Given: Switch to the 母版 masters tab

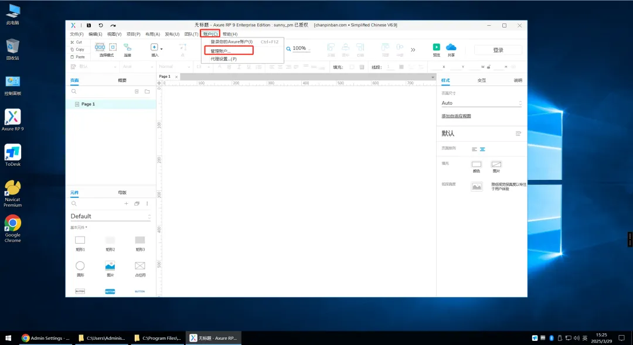Looking at the screenshot, I should (122, 193).
